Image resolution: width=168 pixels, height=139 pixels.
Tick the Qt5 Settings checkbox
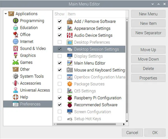(60, 91)
